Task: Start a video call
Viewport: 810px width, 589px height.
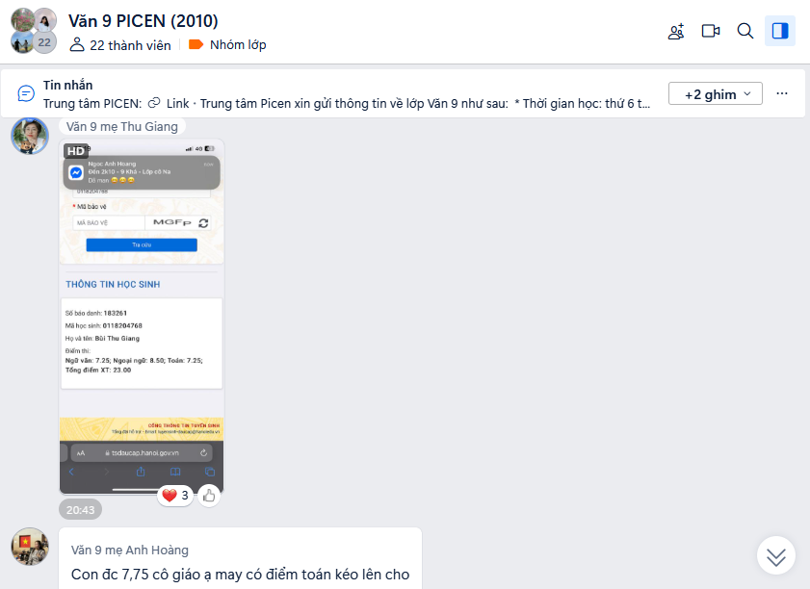Action: 710,31
